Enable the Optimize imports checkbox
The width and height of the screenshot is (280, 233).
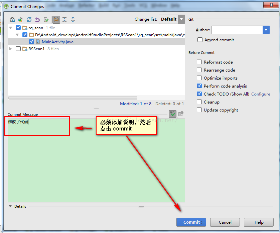pyautogui.click(x=199, y=78)
